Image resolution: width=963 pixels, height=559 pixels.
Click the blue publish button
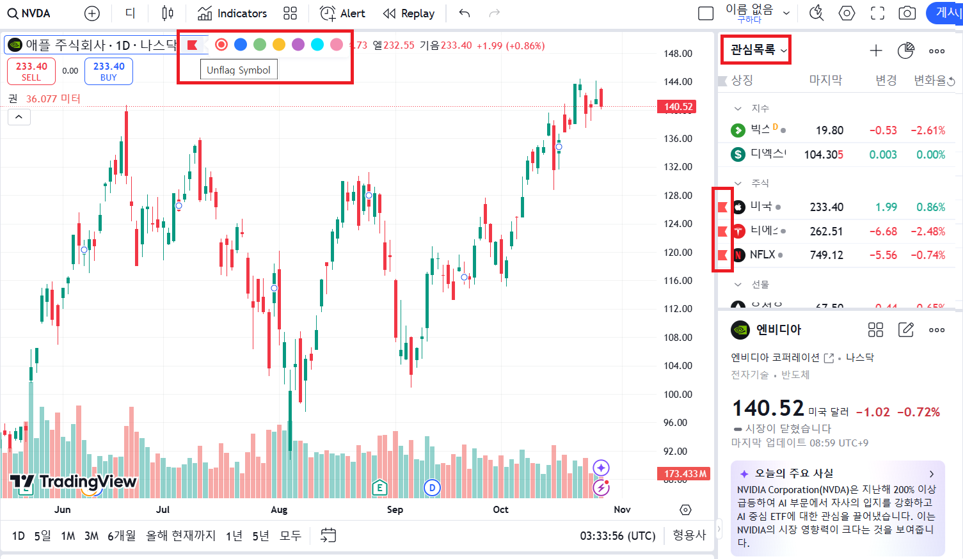(x=945, y=13)
